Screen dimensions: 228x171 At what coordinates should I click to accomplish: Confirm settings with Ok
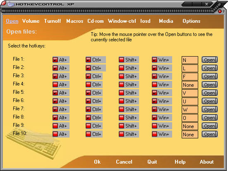tap(97, 162)
